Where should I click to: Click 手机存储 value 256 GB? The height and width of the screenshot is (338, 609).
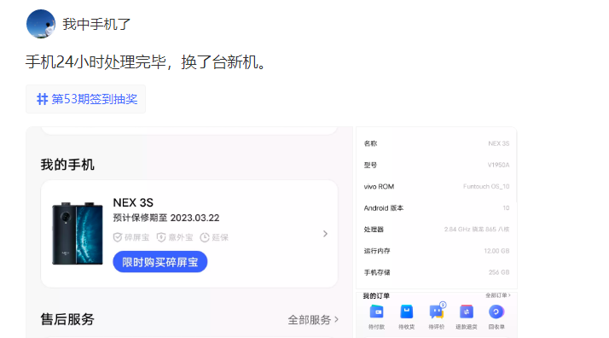499,272
